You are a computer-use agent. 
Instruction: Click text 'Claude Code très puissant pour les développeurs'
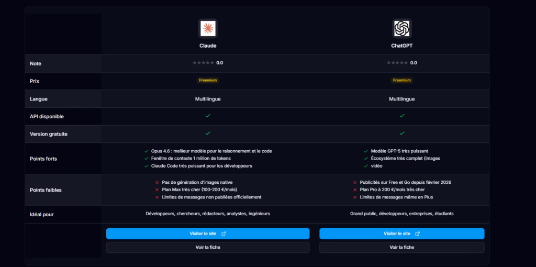202,166
